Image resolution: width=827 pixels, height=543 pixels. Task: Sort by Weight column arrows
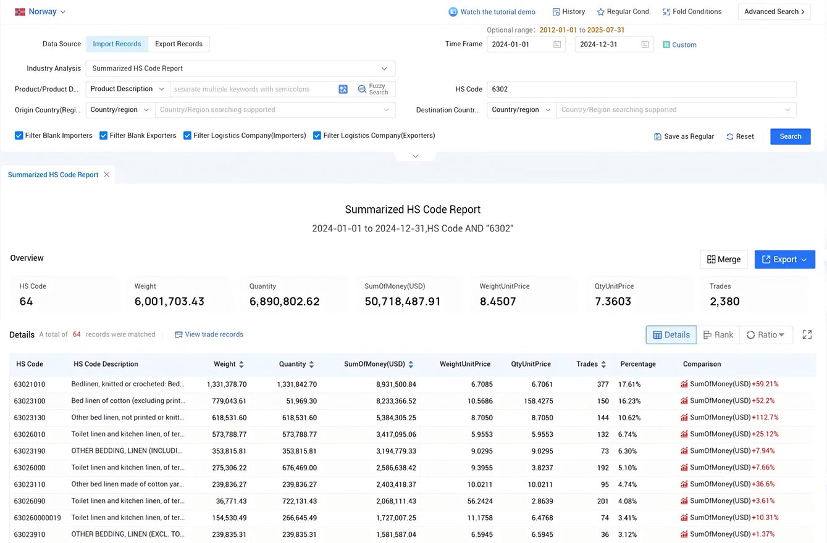click(x=241, y=365)
